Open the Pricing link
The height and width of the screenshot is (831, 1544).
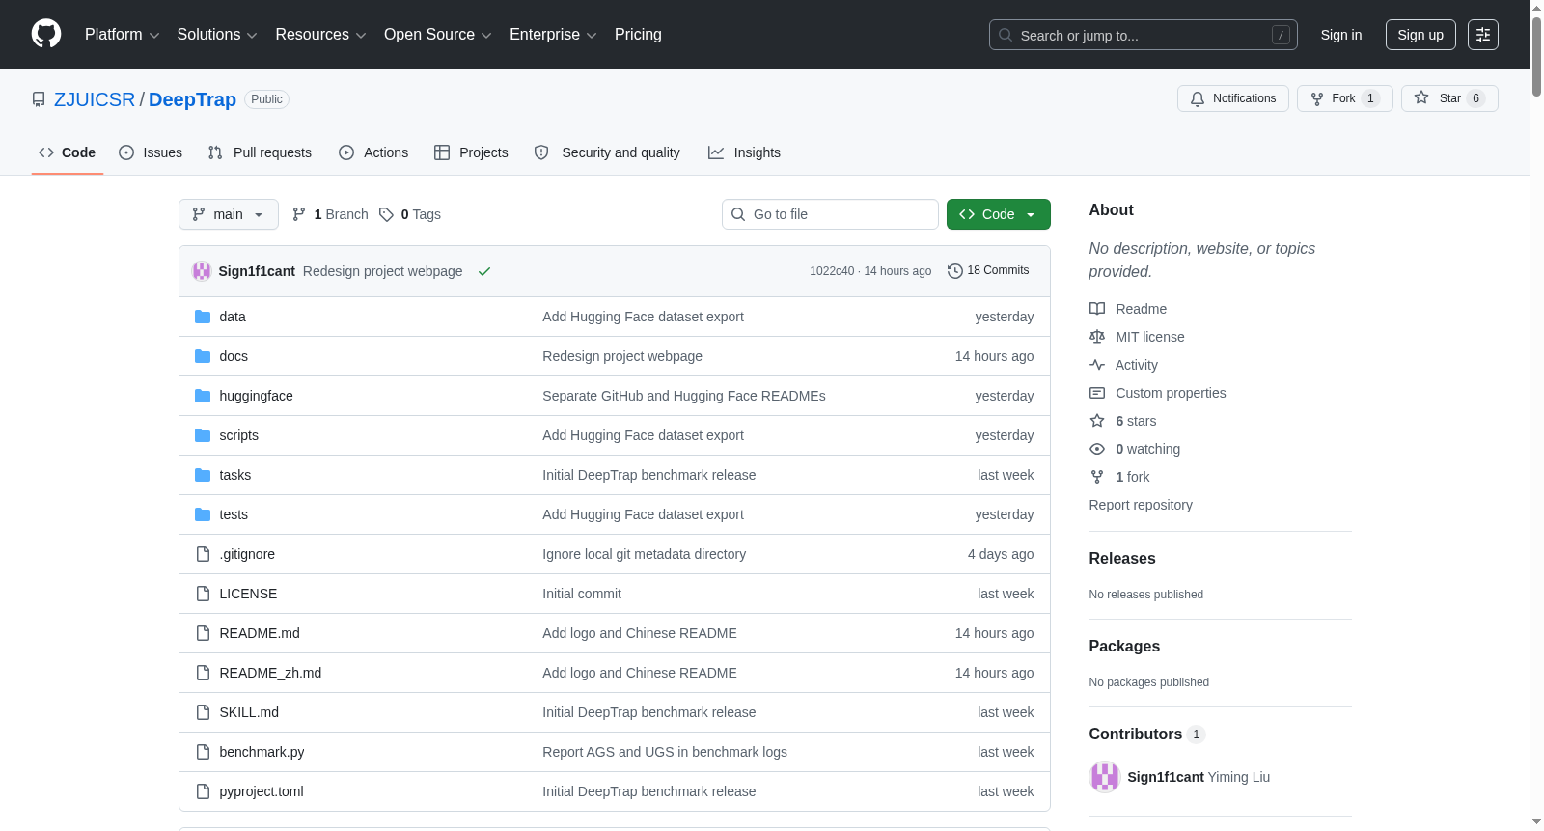(x=638, y=35)
